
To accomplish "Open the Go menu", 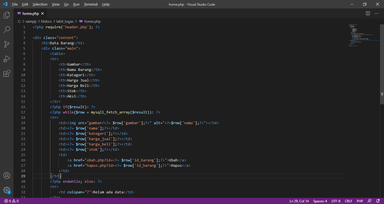I will tap(66, 4).
